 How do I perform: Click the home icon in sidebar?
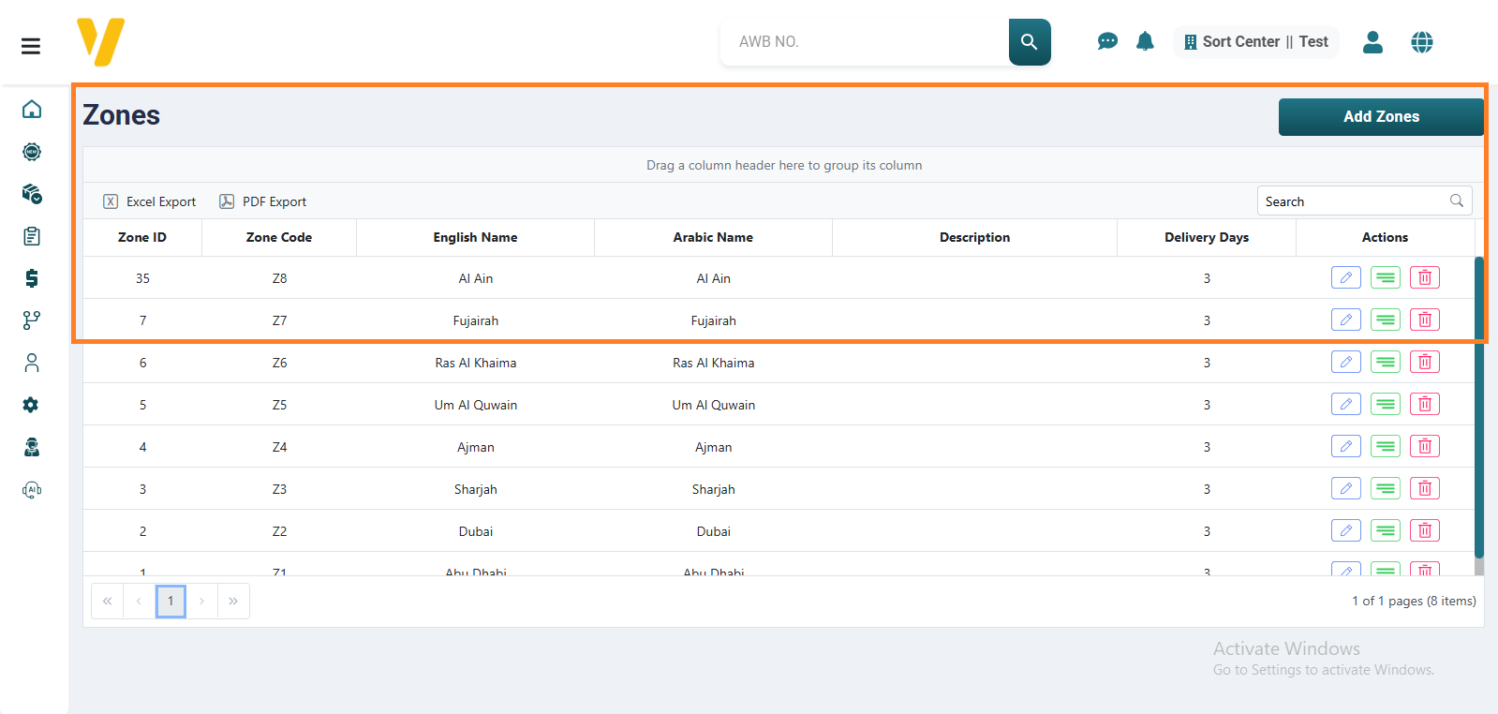coord(32,110)
